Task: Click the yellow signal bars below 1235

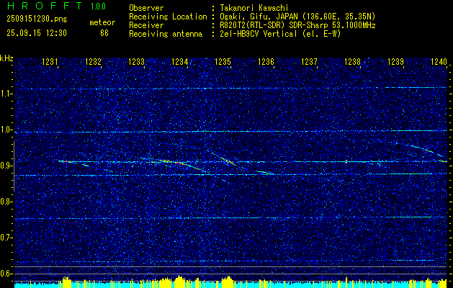Action: [228, 282]
